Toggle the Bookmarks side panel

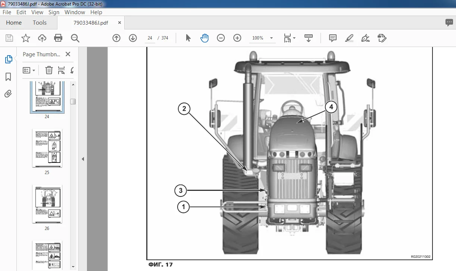8,77
